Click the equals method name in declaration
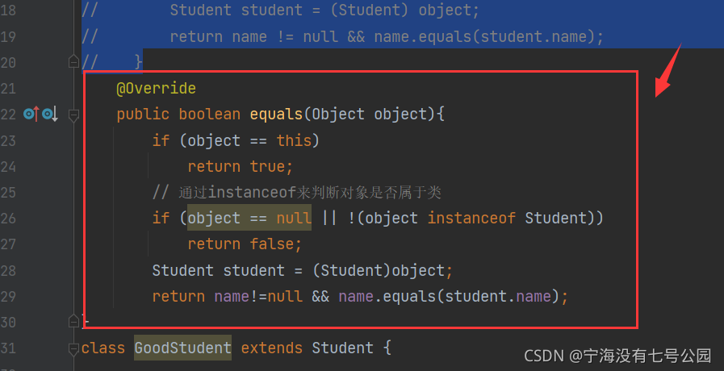 coord(276,114)
